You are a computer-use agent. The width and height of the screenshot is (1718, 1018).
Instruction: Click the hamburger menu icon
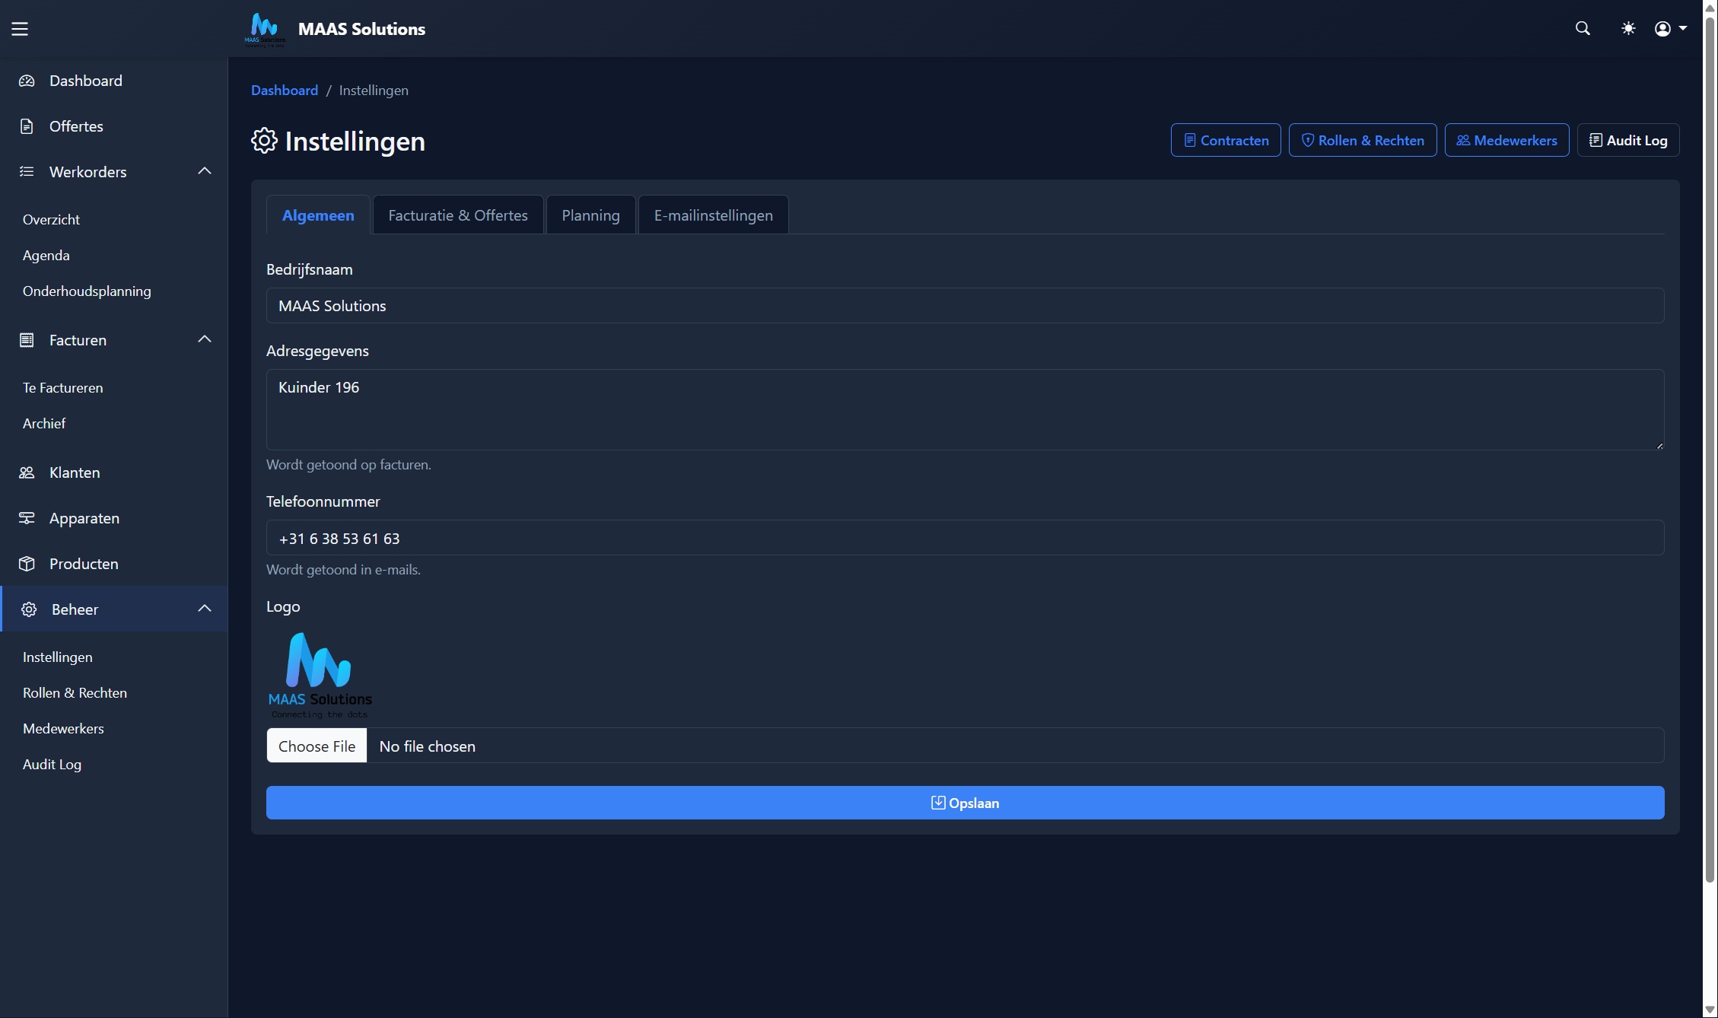click(20, 29)
